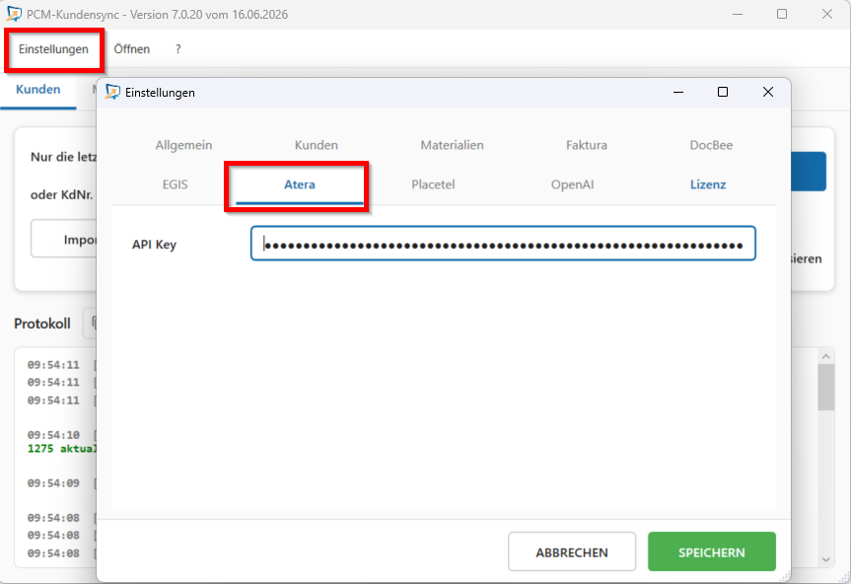This screenshot has width=851, height=584.
Task: Click the 'oder KdNr.' label
Action: [x=62, y=194]
